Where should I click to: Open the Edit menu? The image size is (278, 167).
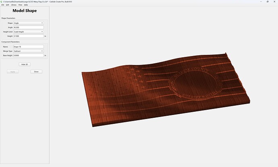(7, 5)
